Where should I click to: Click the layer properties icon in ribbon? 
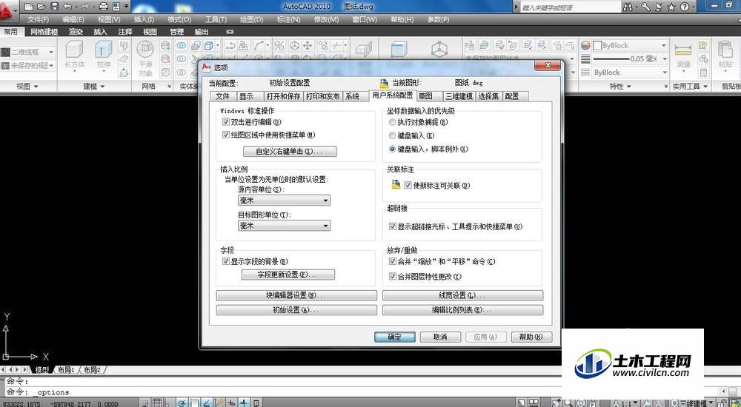point(470,45)
